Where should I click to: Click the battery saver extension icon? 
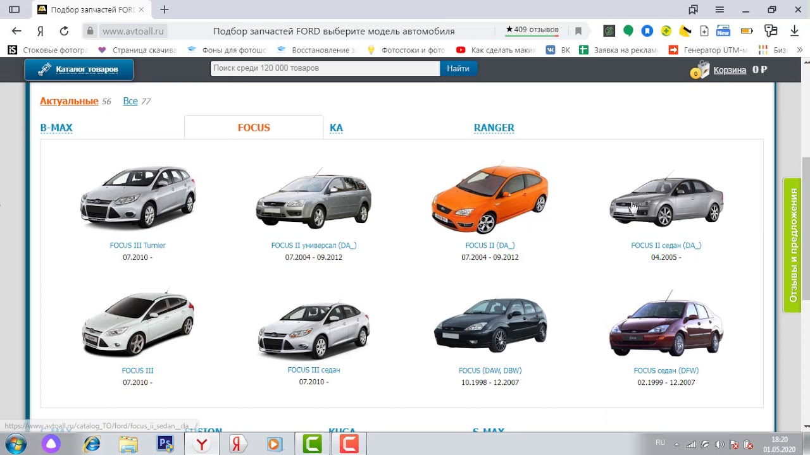tap(747, 31)
